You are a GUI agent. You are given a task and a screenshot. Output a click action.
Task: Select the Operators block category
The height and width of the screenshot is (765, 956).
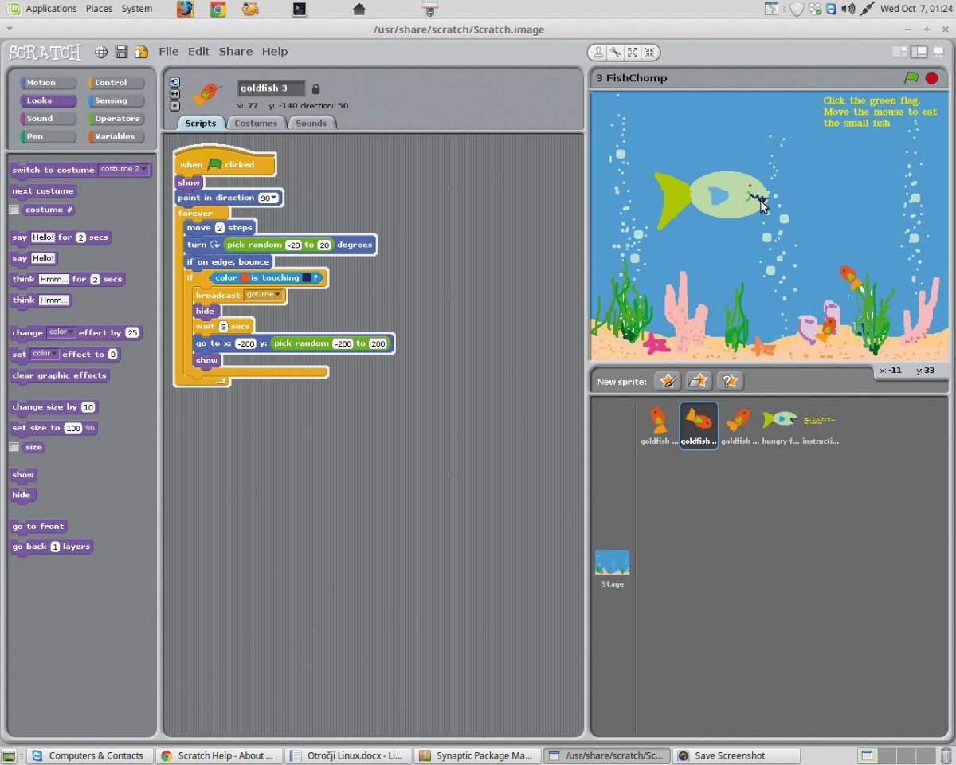click(x=116, y=119)
